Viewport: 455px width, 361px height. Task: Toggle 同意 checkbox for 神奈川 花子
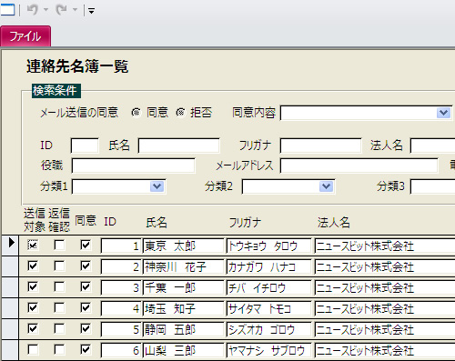pyautogui.click(x=86, y=266)
